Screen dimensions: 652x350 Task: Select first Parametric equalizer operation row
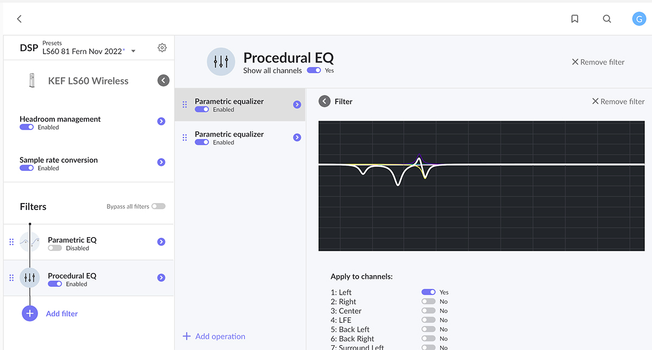240,105
